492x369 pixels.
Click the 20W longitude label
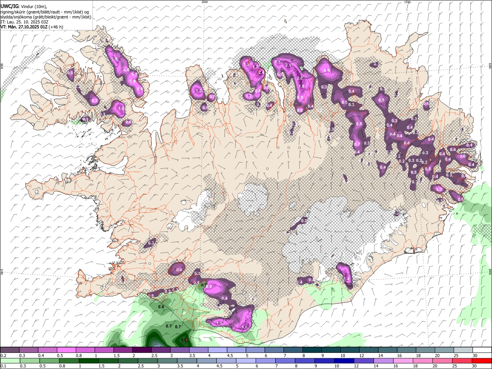point(204,2)
